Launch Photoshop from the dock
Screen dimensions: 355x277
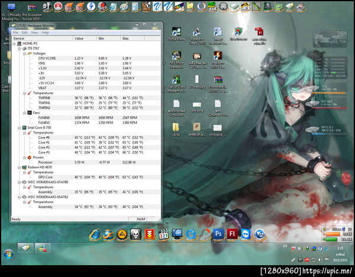tap(218, 234)
